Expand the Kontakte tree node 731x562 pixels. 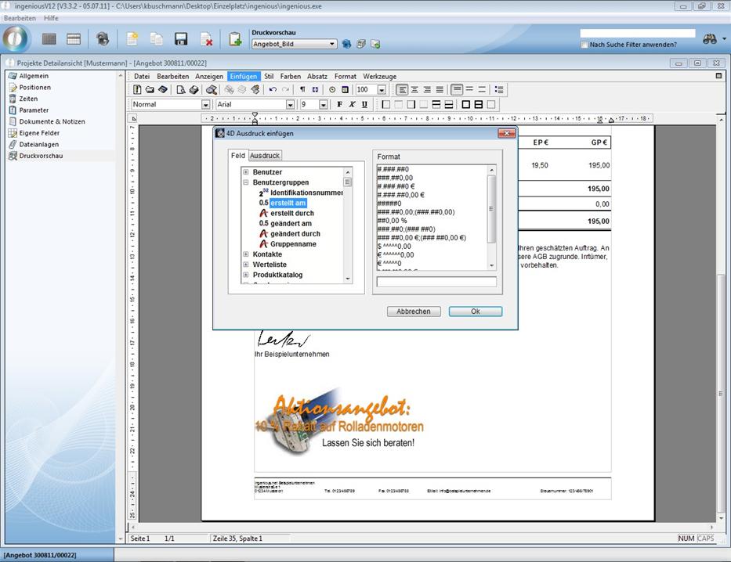(x=246, y=254)
